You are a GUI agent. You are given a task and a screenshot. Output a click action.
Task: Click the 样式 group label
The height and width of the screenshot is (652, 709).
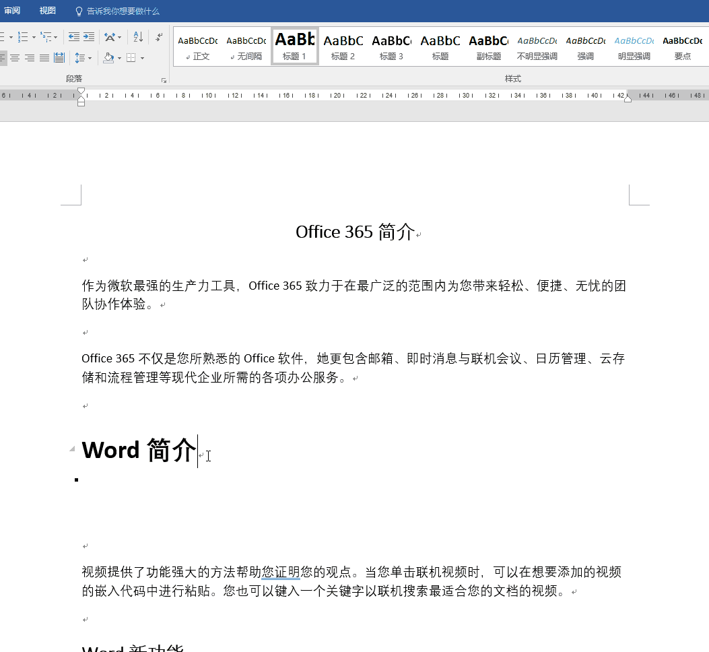pos(513,79)
